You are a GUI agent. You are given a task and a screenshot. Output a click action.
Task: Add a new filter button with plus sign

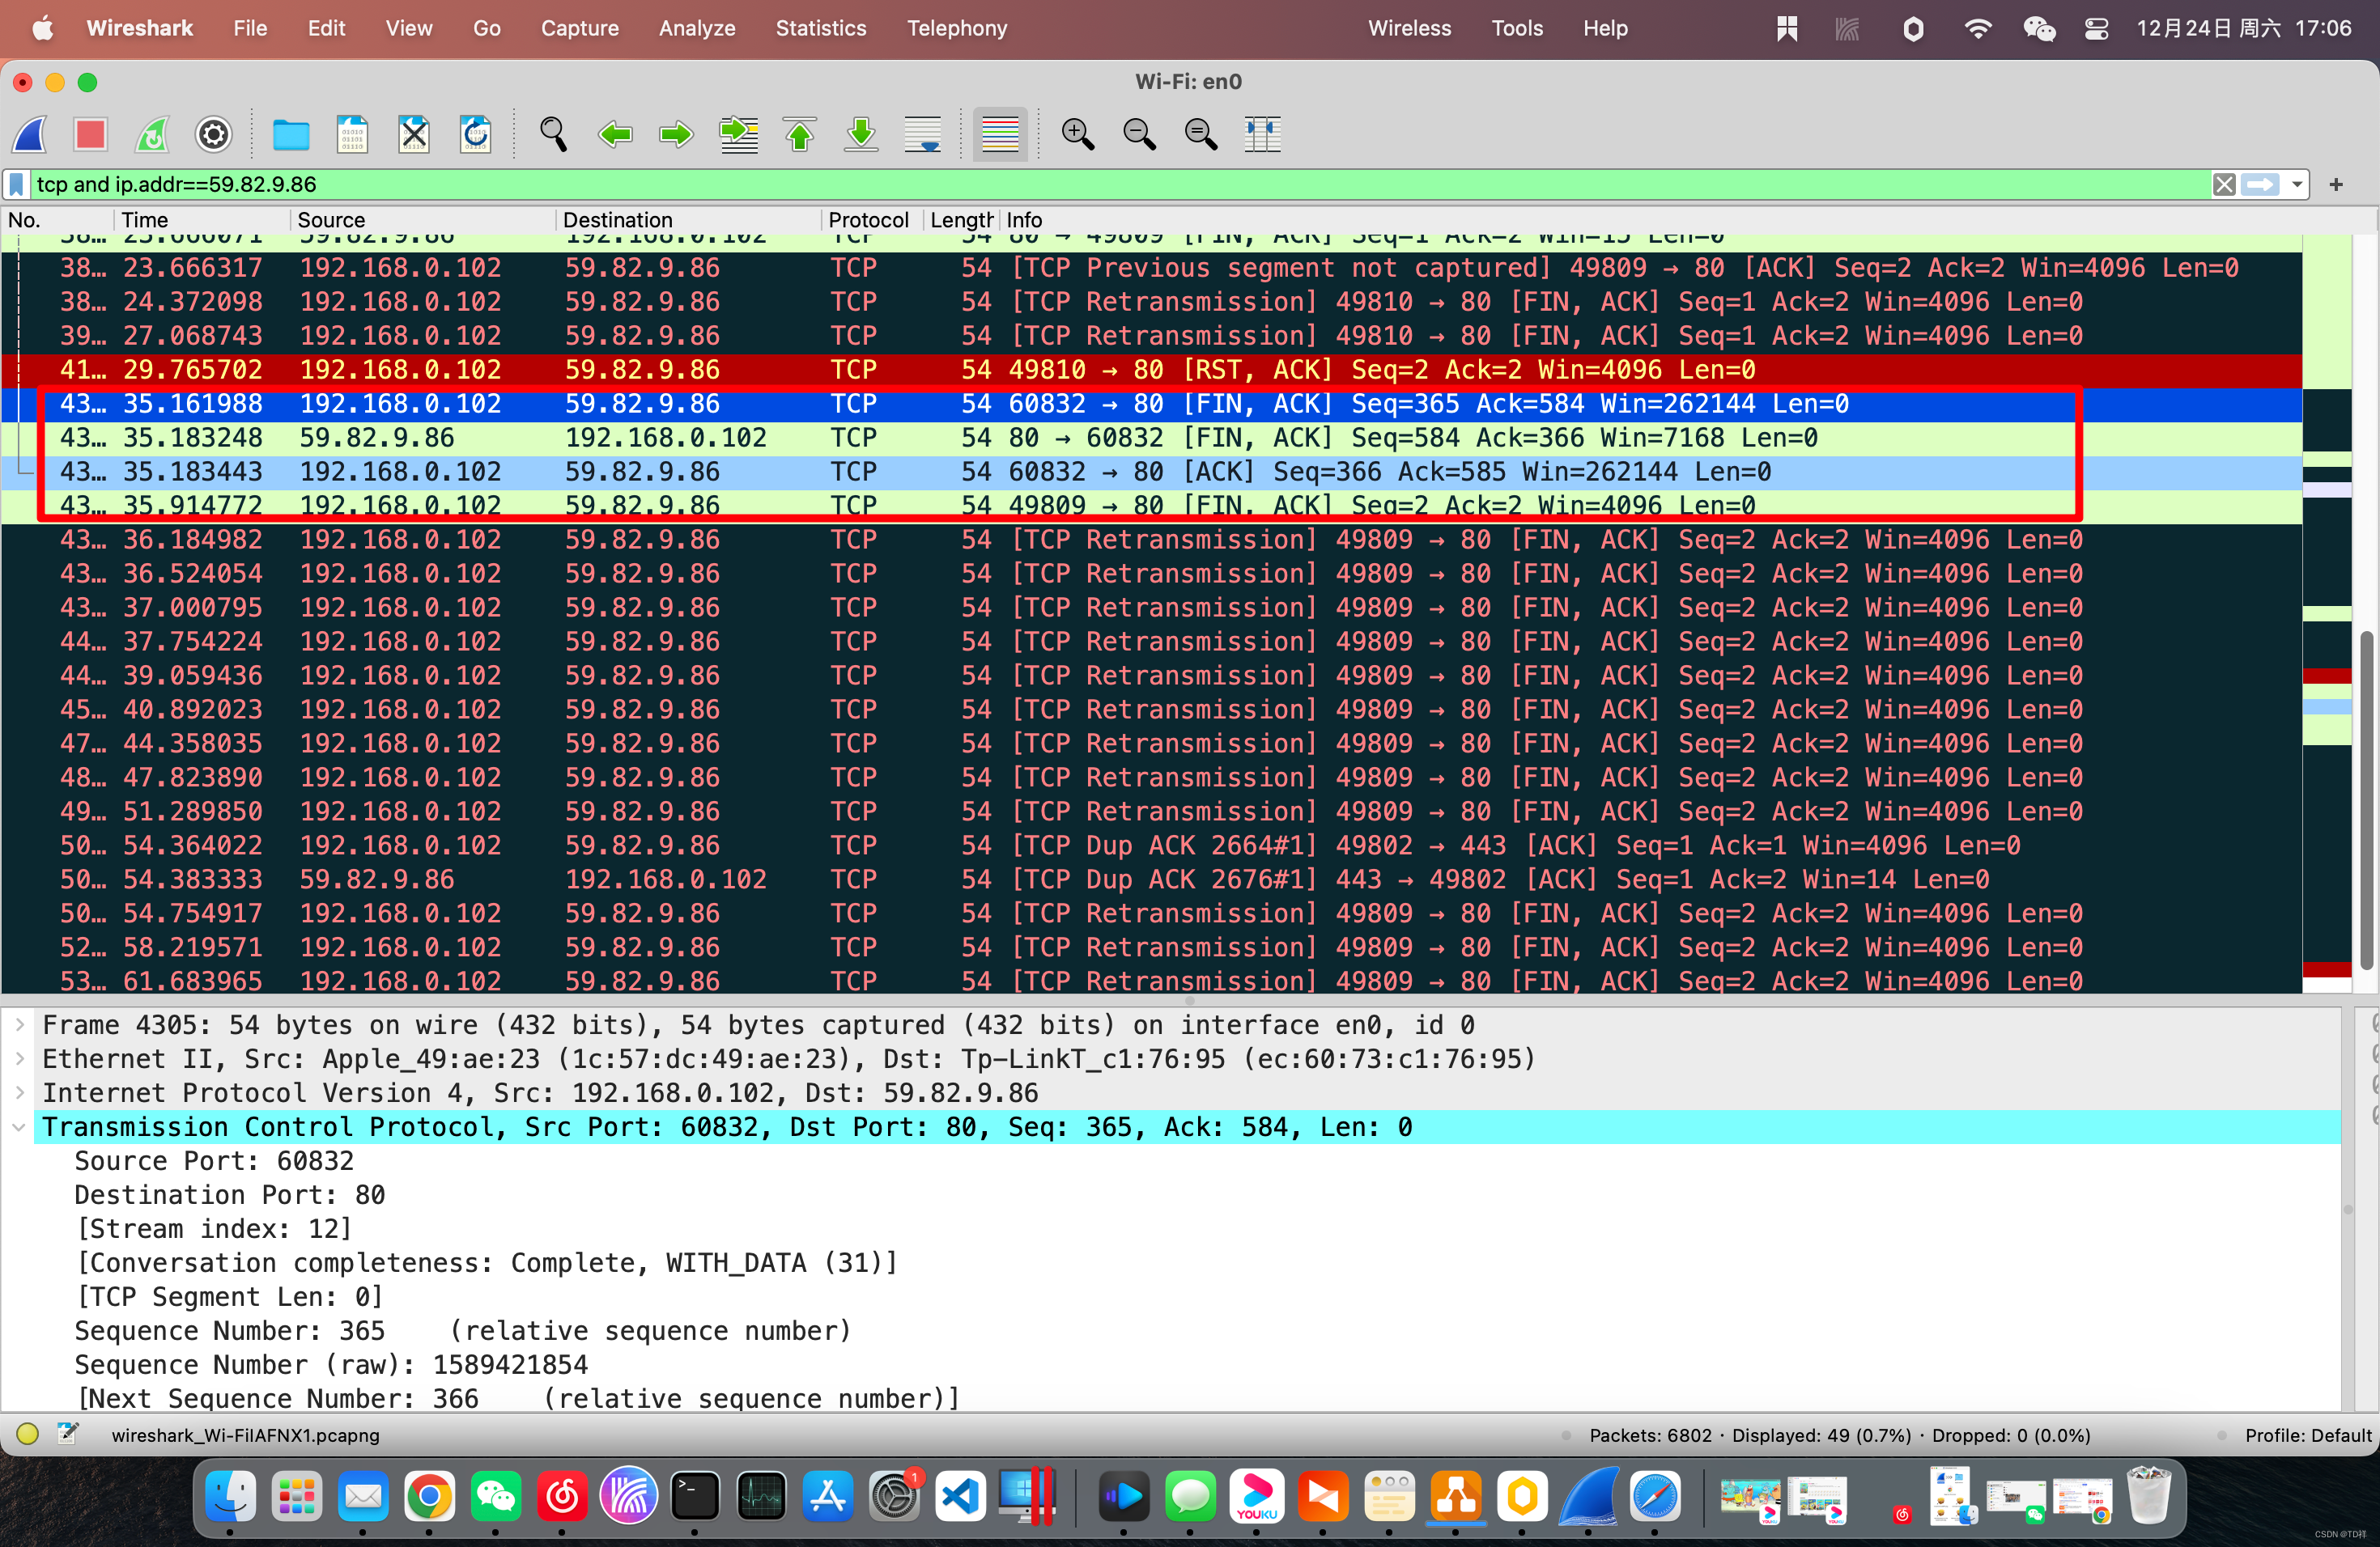click(2338, 184)
